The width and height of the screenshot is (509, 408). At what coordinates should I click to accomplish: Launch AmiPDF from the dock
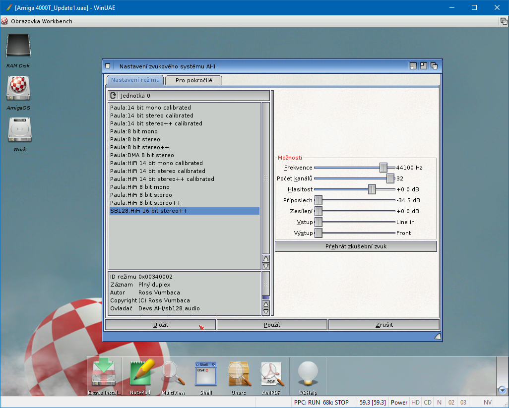[x=272, y=374]
